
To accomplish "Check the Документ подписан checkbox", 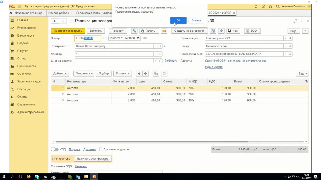I will point(101,149).
